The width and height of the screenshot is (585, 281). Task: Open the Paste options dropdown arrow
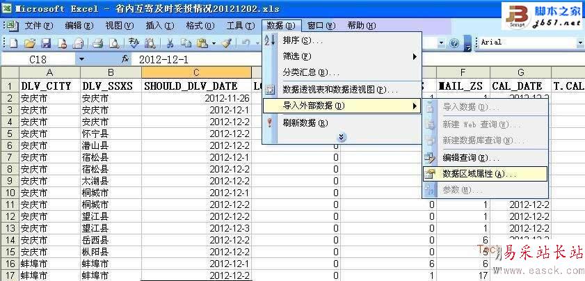point(214,43)
